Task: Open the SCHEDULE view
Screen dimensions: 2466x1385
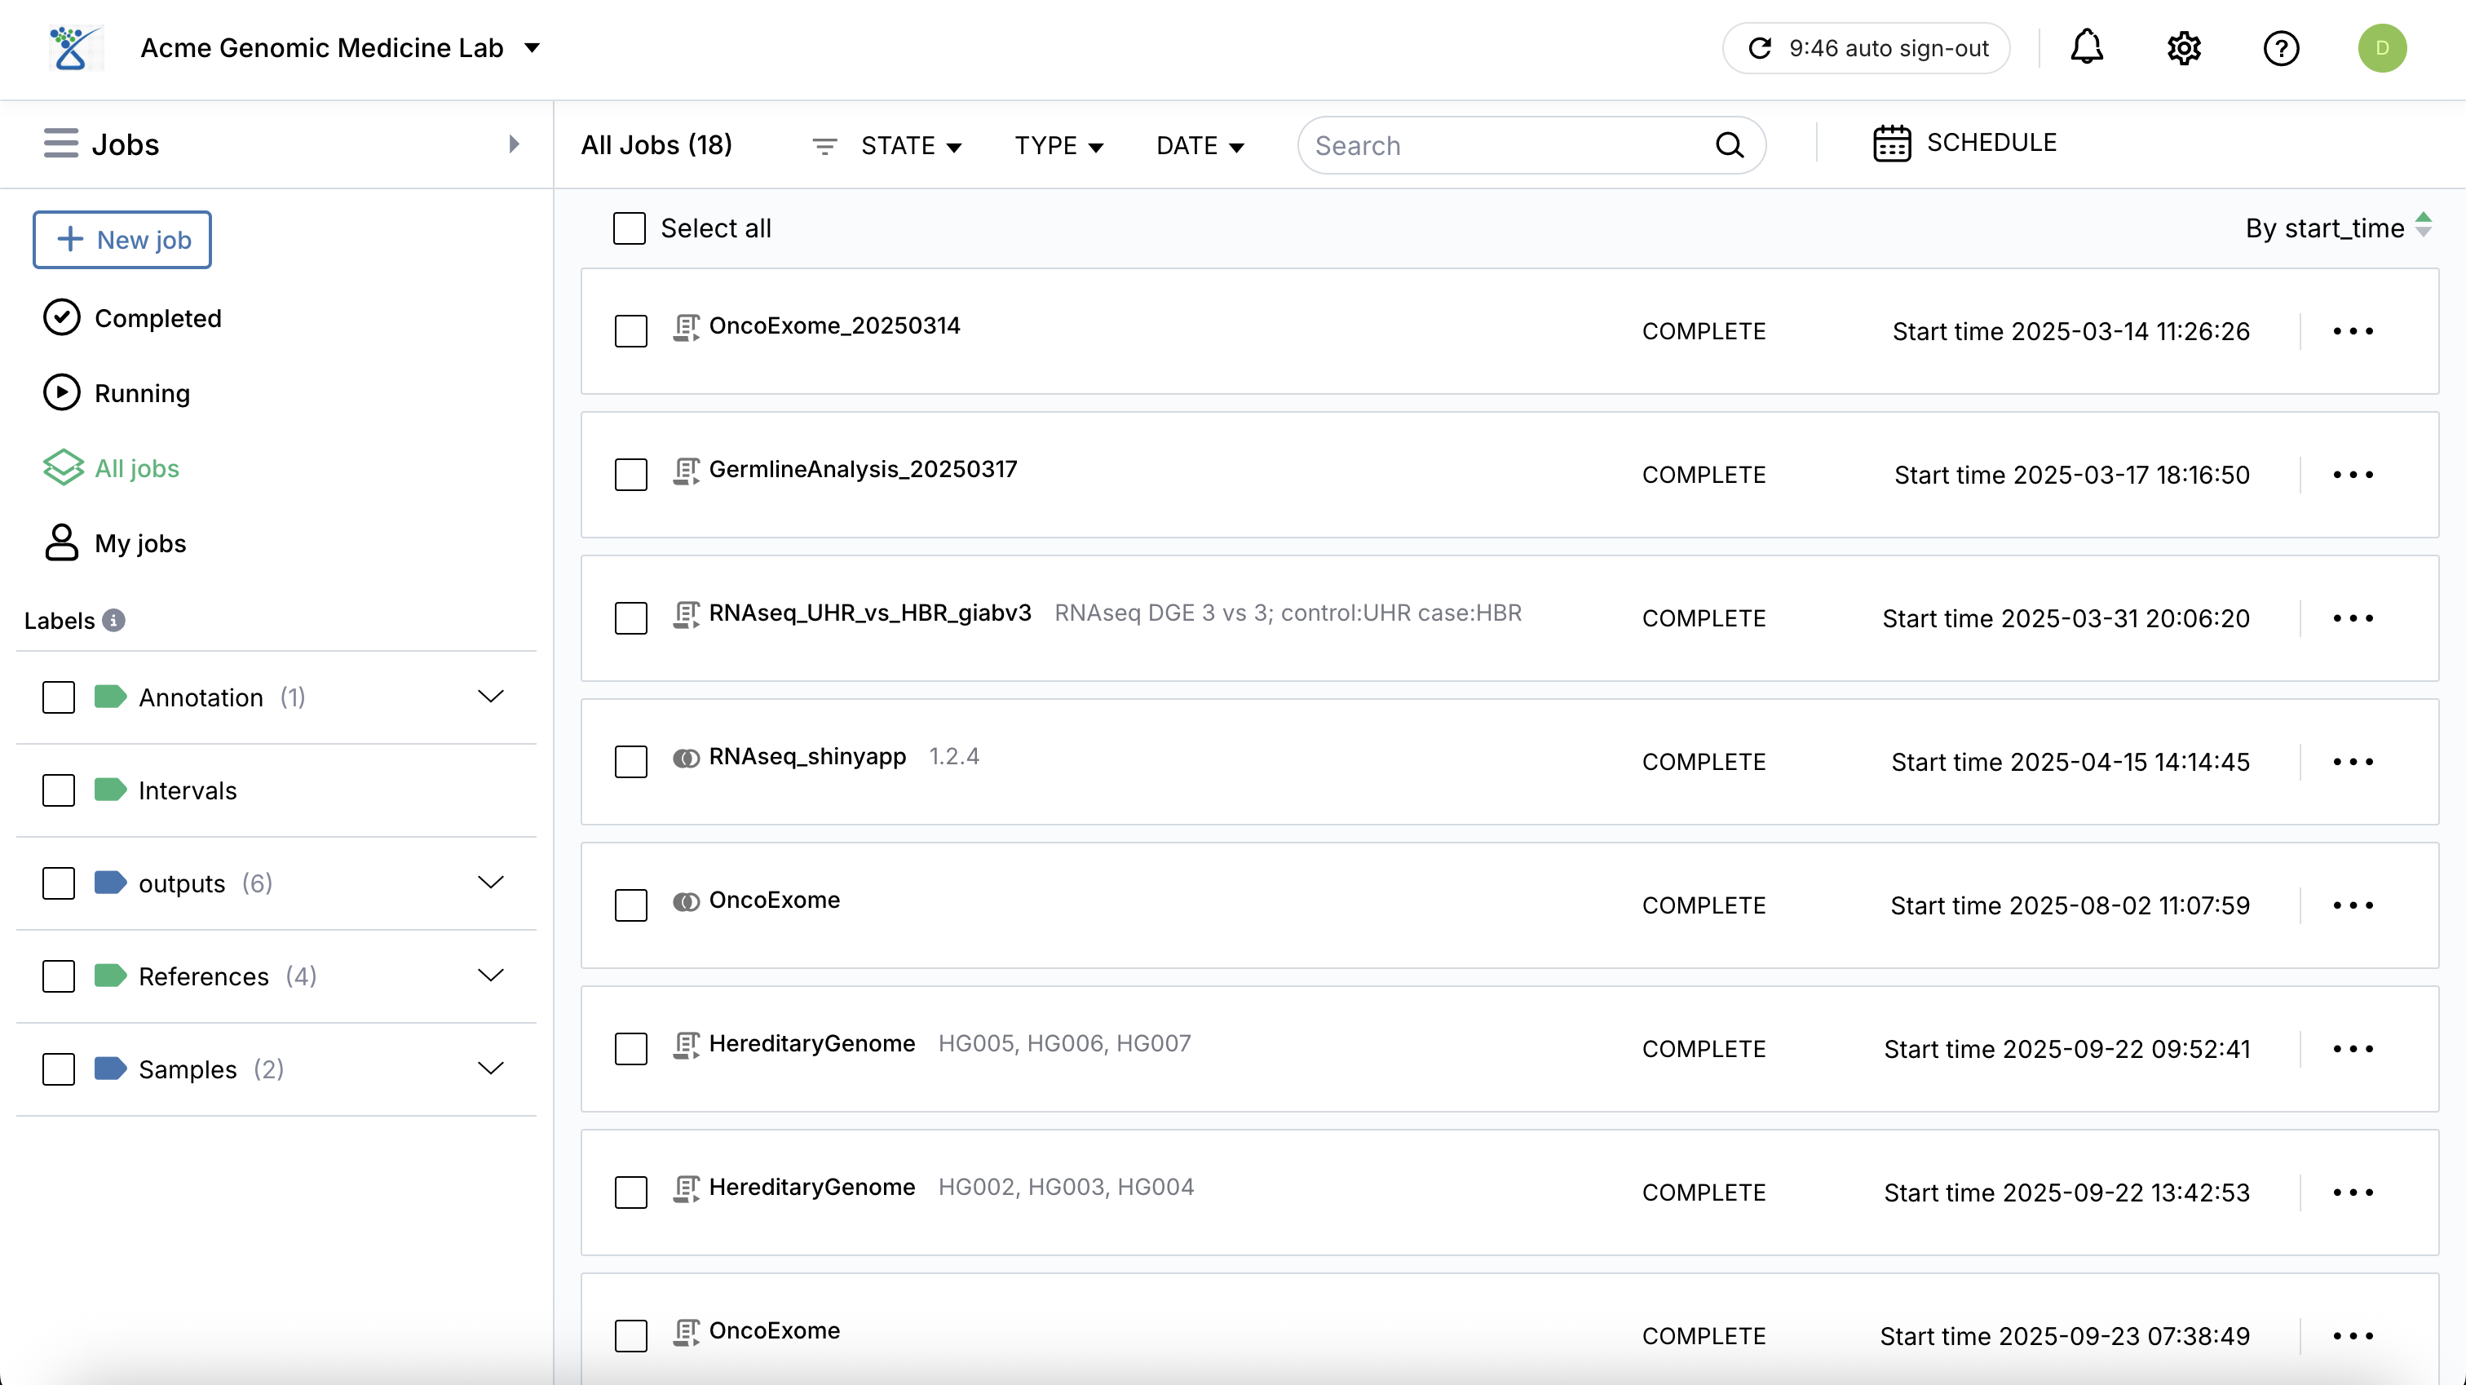Action: pyautogui.click(x=1966, y=142)
